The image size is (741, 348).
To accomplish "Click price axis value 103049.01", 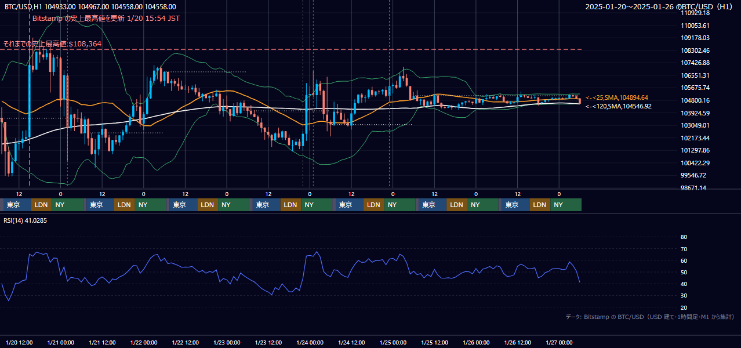I will click(695, 125).
